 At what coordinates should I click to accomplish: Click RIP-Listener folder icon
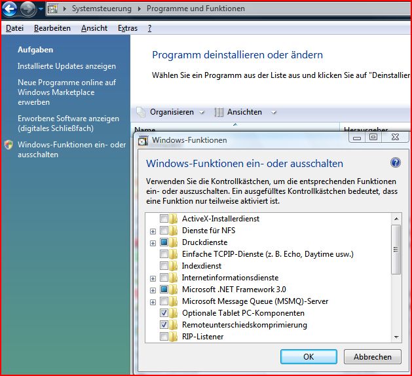pyautogui.click(x=173, y=337)
